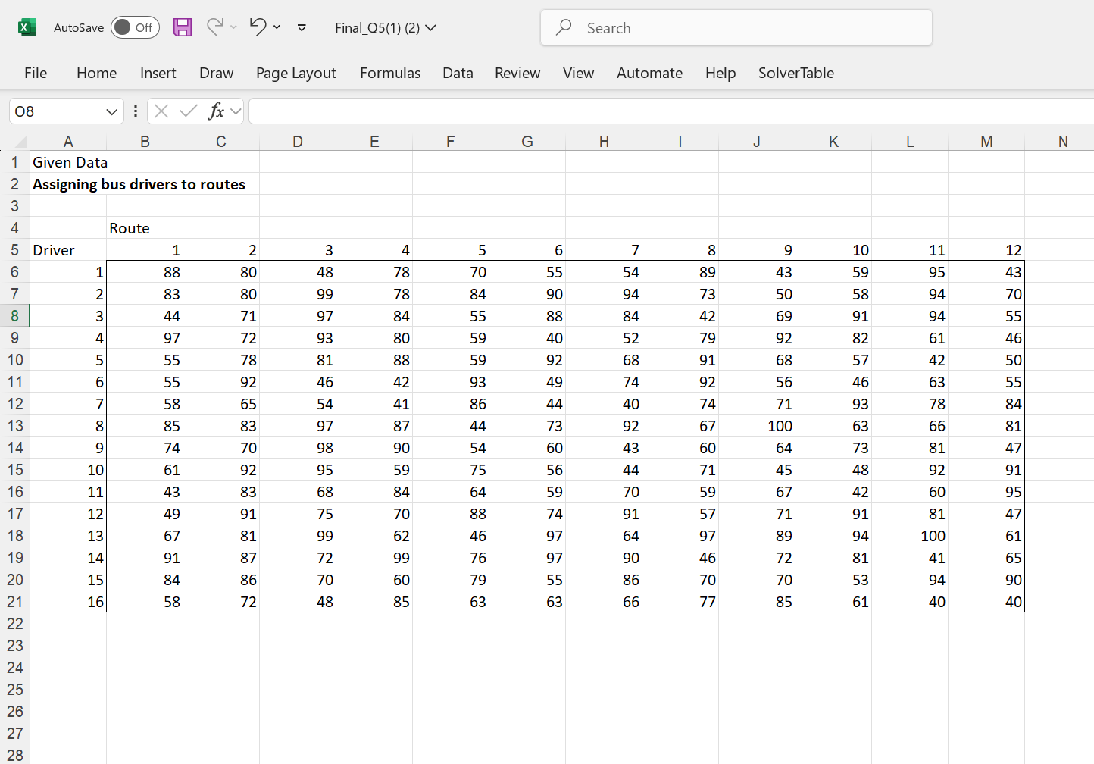
Task: Select column A header
Action: click(x=68, y=142)
